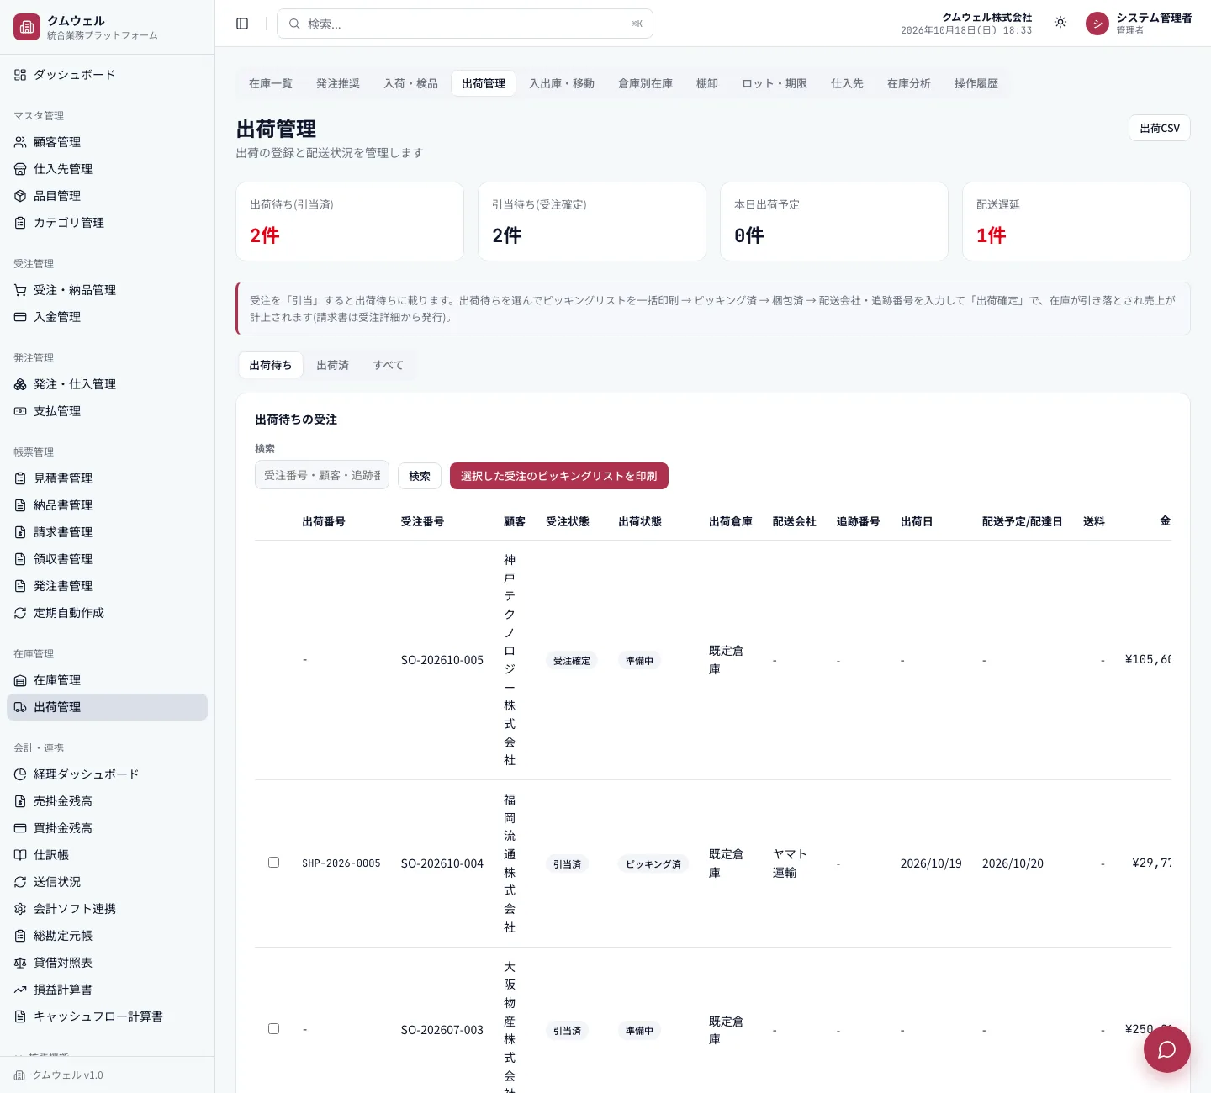
Task: Click the ピッキング済 status badge
Action: coord(653,864)
